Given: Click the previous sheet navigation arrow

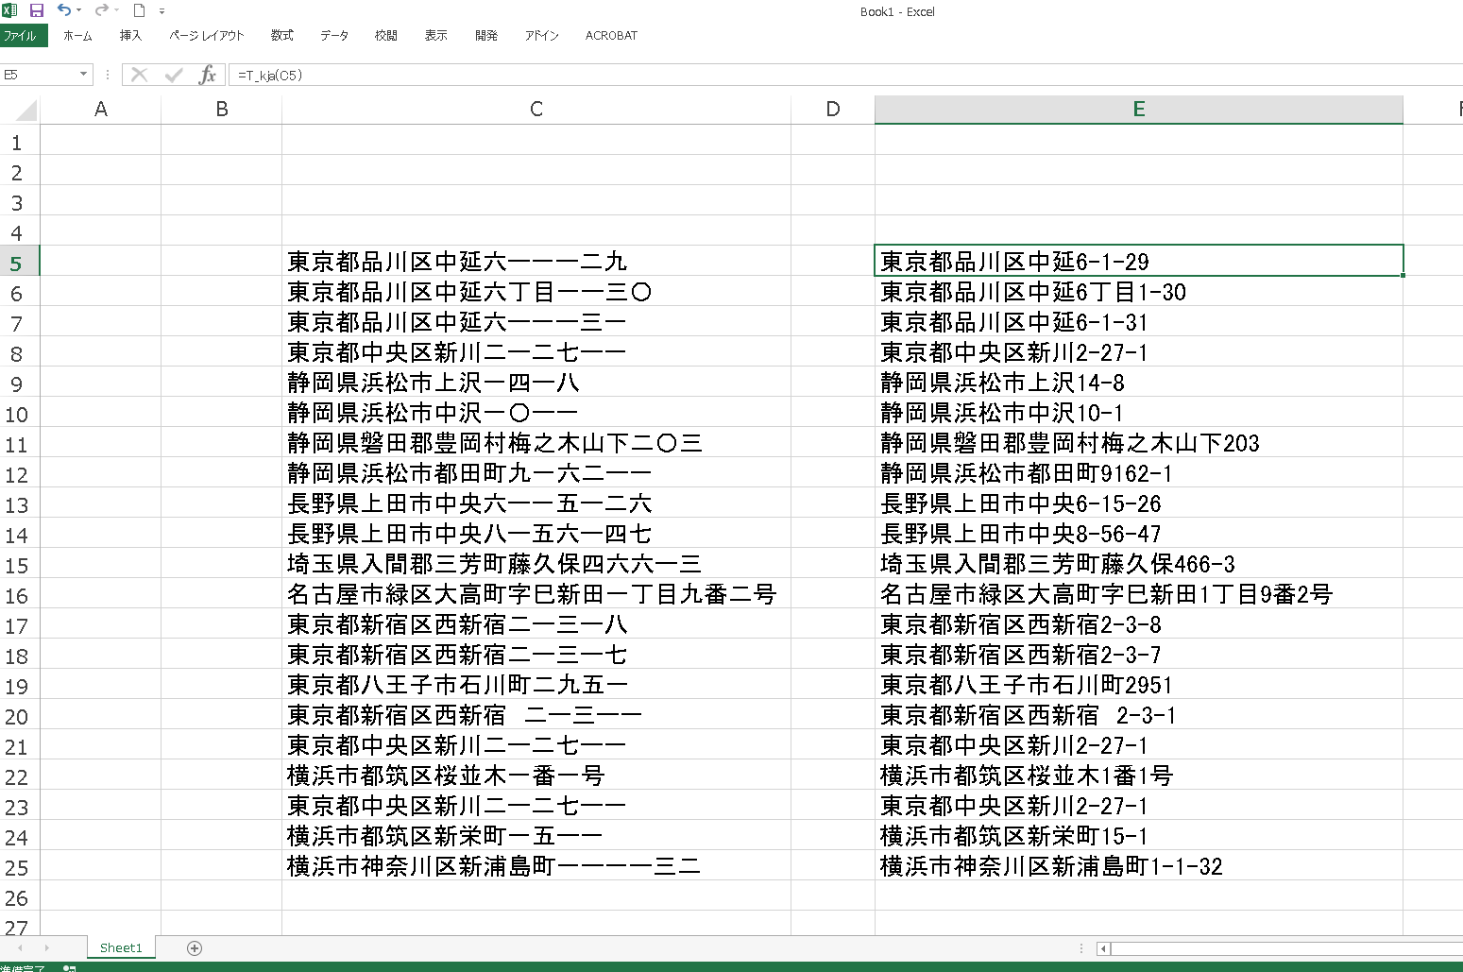Looking at the screenshot, I should [x=20, y=947].
